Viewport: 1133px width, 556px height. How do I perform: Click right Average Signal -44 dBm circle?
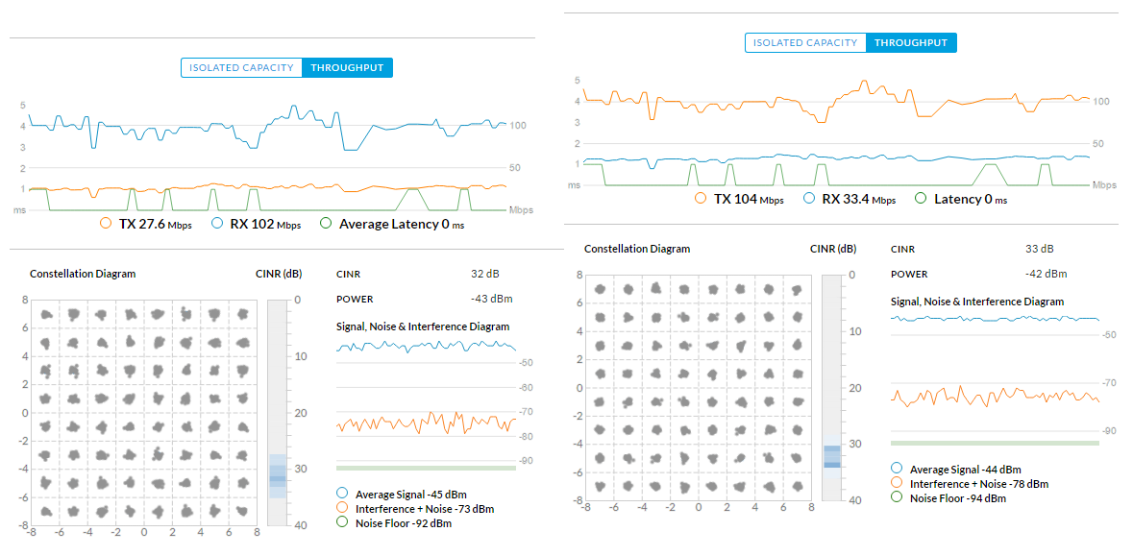(x=897, y=470)
